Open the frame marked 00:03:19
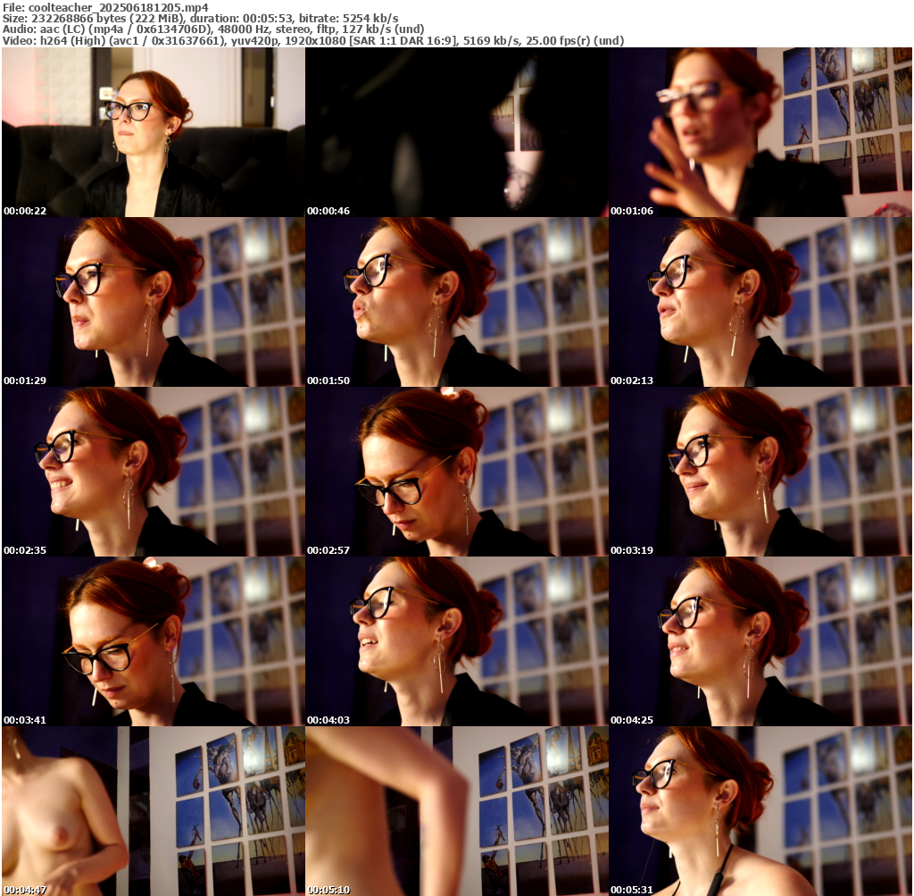This screenshot has height=896, width=914. coord(760,472)
